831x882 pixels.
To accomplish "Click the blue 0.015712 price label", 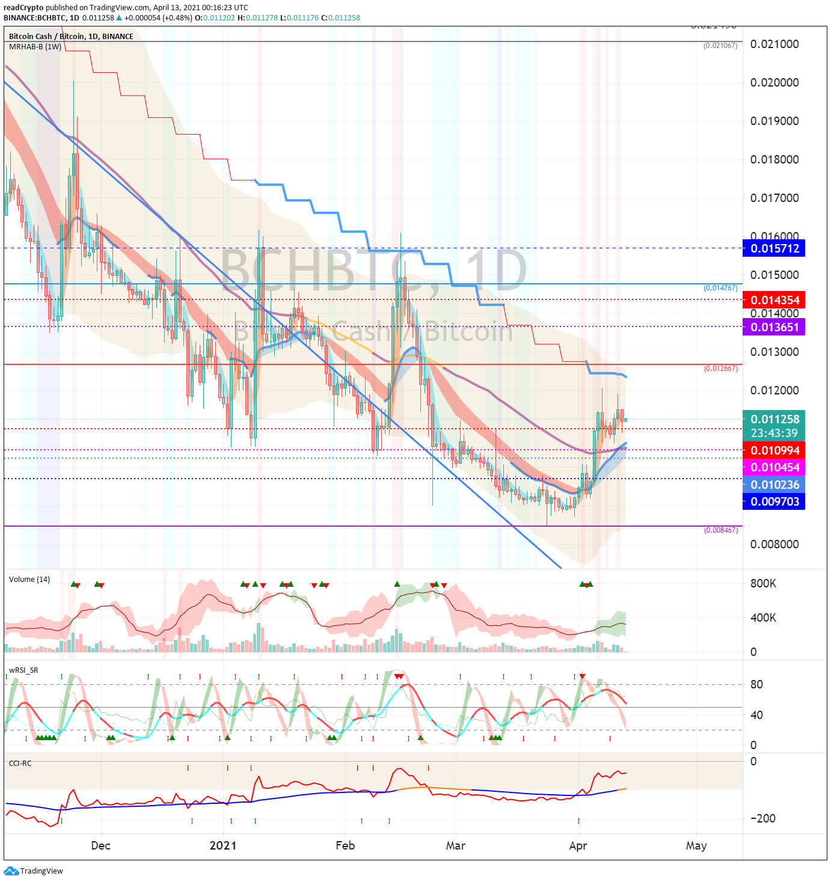I will (774, 248).
